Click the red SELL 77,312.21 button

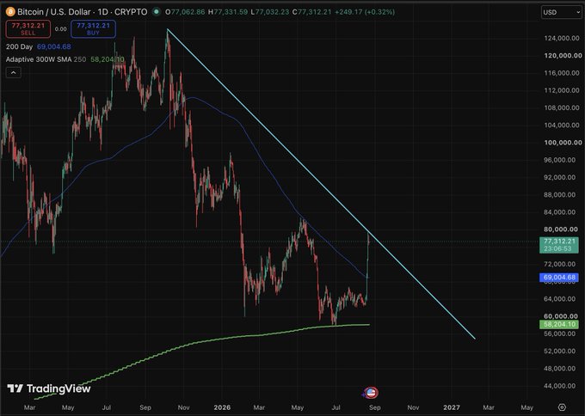(x=28, y=29)
